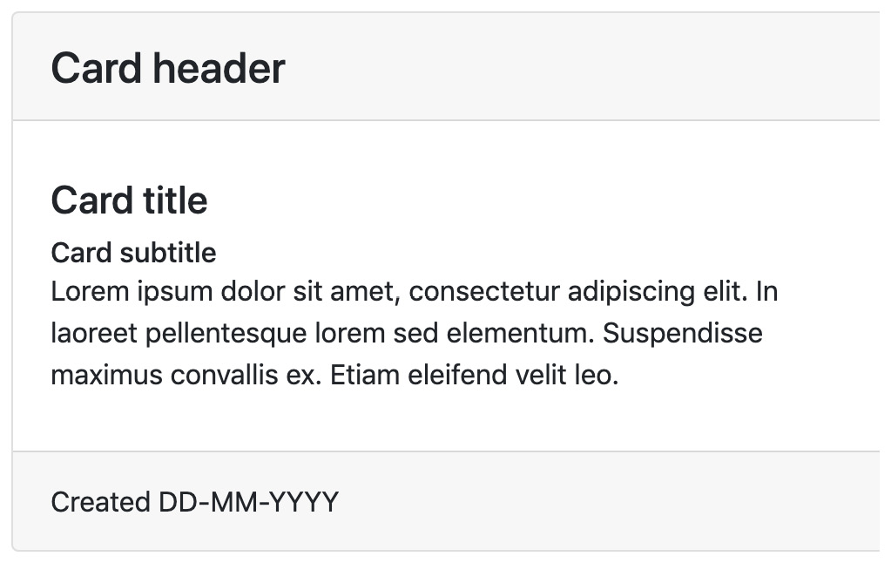Image resolution: width=891 pixels, height=563 pixels.
Task: Click the word "maximus" in the paragraph
Action: (106, 376)
